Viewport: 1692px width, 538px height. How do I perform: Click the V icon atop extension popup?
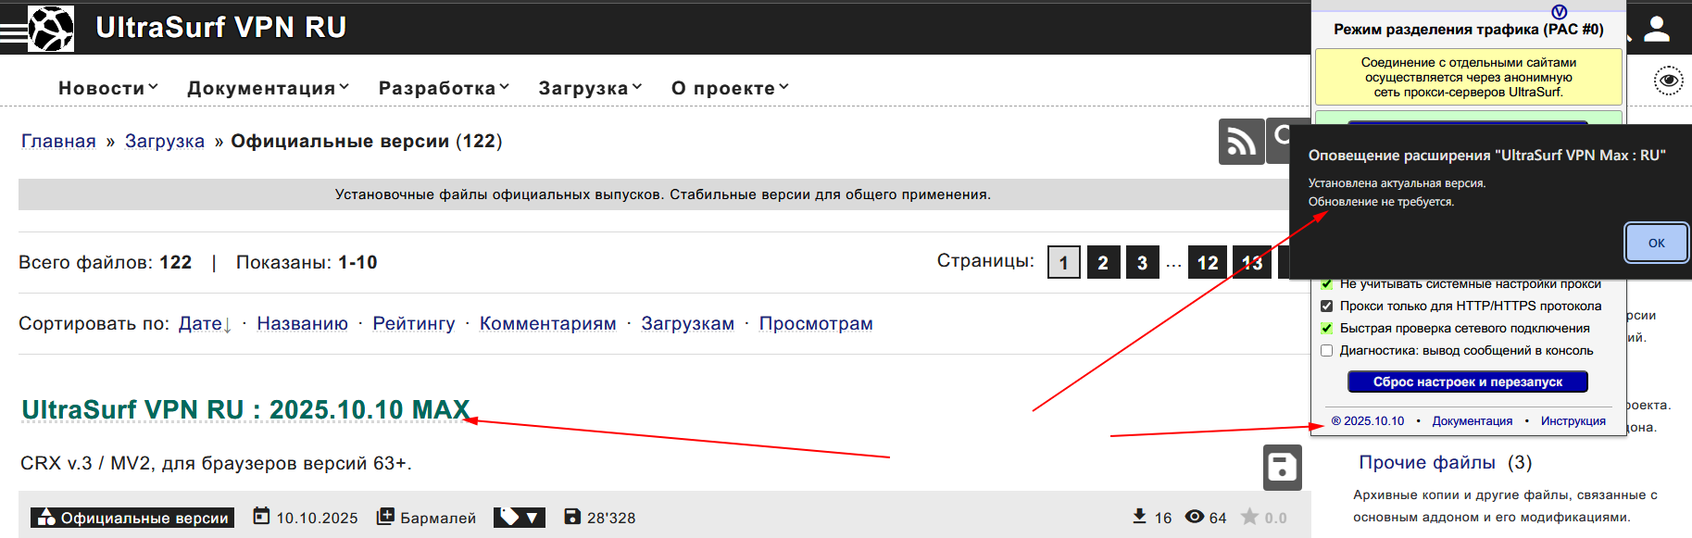[x=1559, y=11]
